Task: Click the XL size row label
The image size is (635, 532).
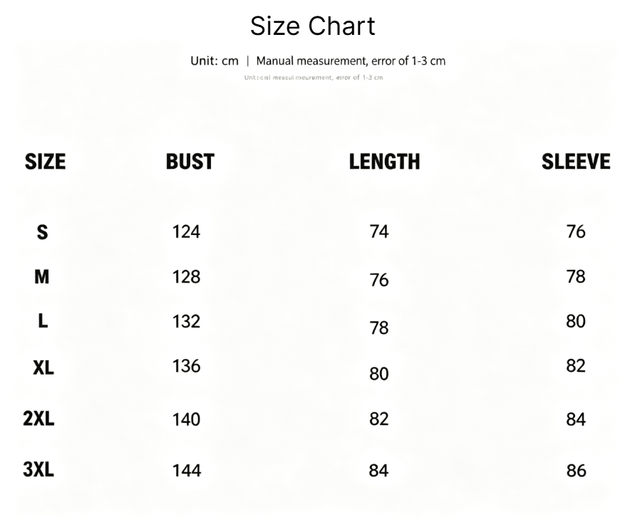Action: (x=43, y=367)
